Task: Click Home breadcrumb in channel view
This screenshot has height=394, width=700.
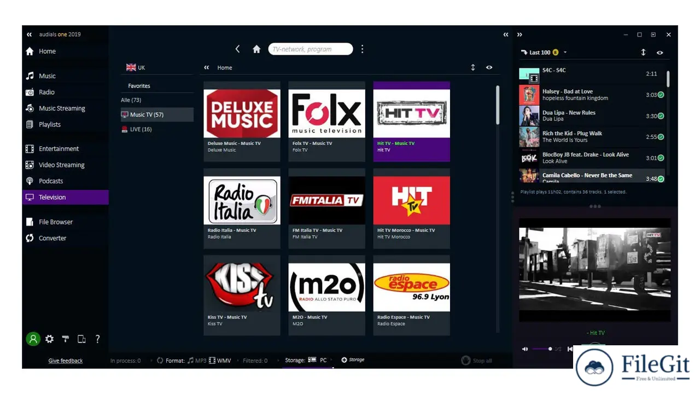Action: [x=225, y=68]
